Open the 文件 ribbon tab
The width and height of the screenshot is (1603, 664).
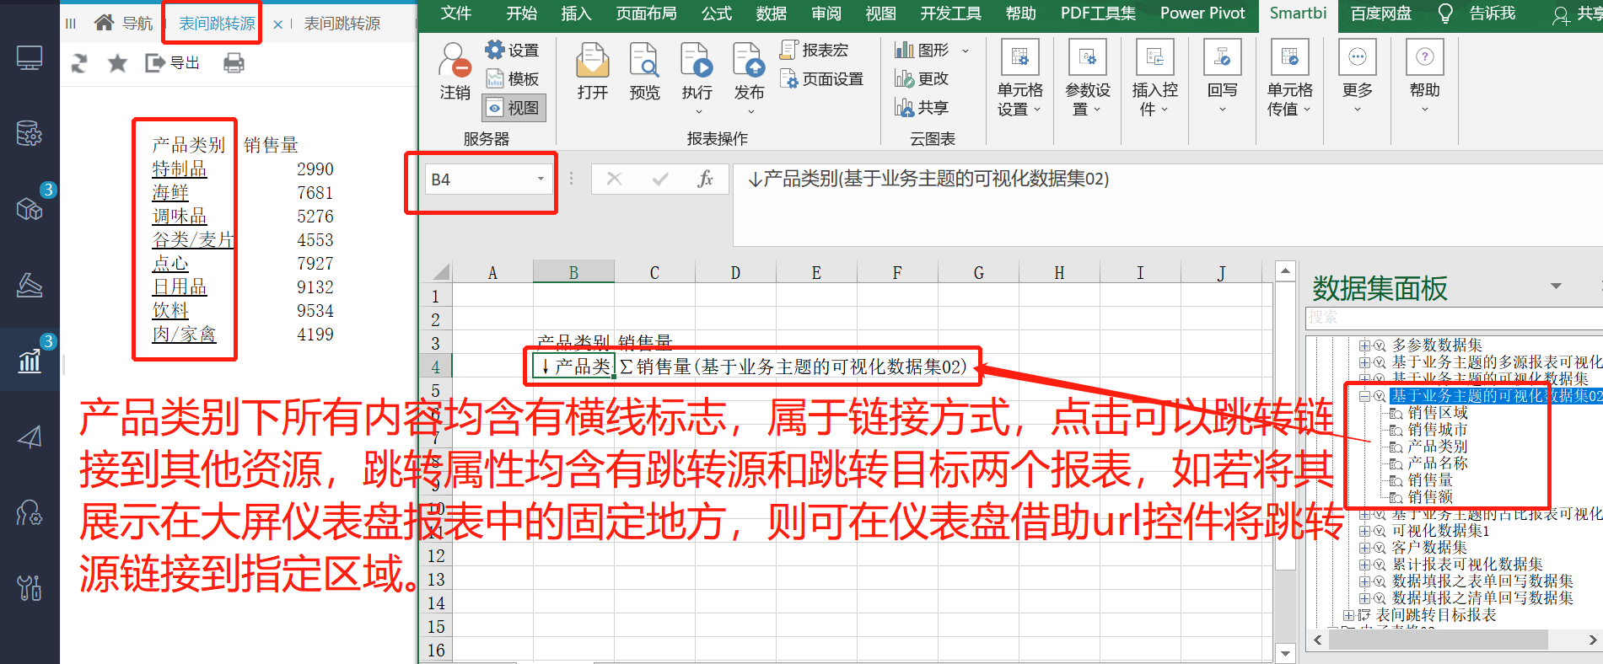pos(456,13)
